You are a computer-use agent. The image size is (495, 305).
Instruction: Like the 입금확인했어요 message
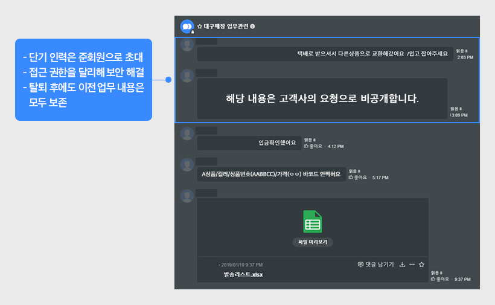click(x=314, y=146)
